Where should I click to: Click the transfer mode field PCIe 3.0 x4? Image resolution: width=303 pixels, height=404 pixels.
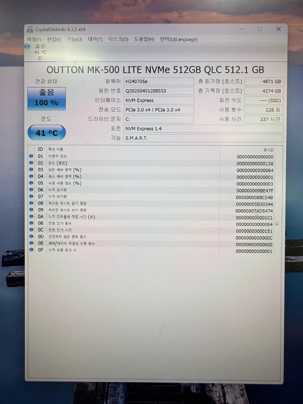(x=159, y=110)
